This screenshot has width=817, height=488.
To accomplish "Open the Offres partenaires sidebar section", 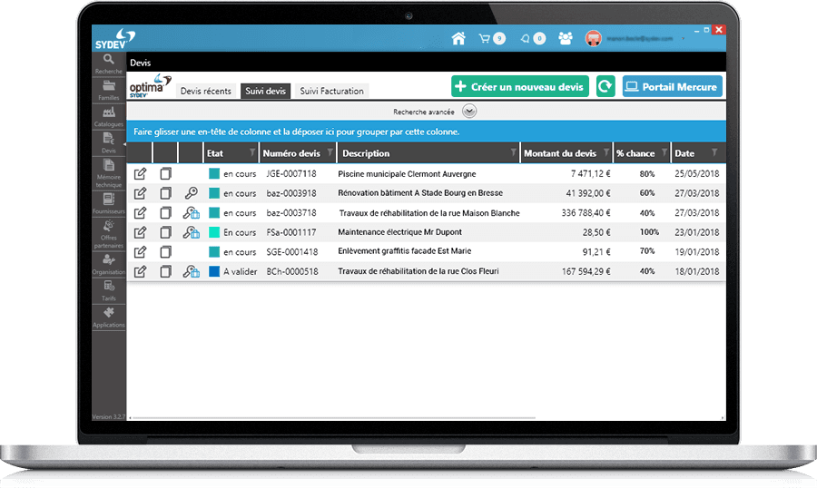I will (x=108, y=234).
